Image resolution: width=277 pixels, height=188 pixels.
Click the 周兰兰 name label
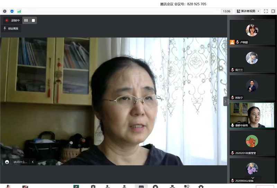[x=239, y=70]
